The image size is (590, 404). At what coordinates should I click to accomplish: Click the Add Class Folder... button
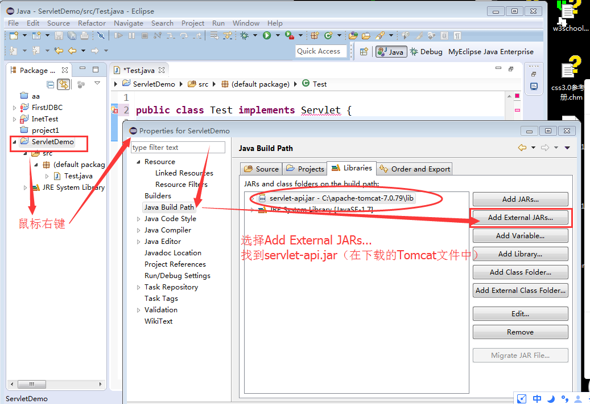[521, 272]
